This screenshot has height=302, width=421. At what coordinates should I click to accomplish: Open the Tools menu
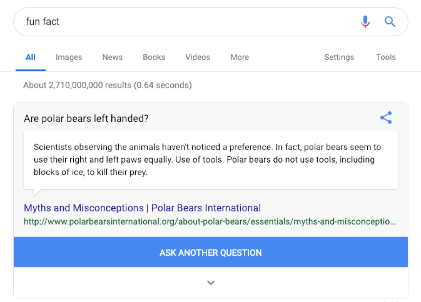coord(386,57)
